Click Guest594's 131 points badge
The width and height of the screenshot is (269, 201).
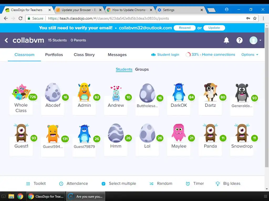tap(65, 139)
